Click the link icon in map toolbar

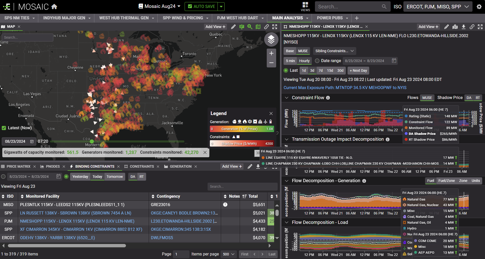click(x=266, y=27)
